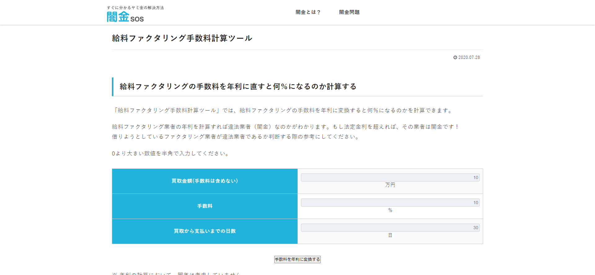Click the clock icon beside the date

click(x=455, y=58)
